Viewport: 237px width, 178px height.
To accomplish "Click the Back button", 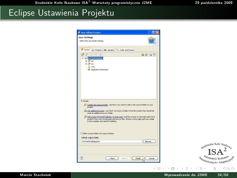I will (x=112, y=158).
